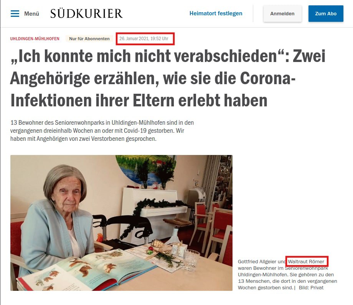The height and width of the screenshot is (305, 353).
Task: Open the hamburger menu icon
Action: (15, 13)
